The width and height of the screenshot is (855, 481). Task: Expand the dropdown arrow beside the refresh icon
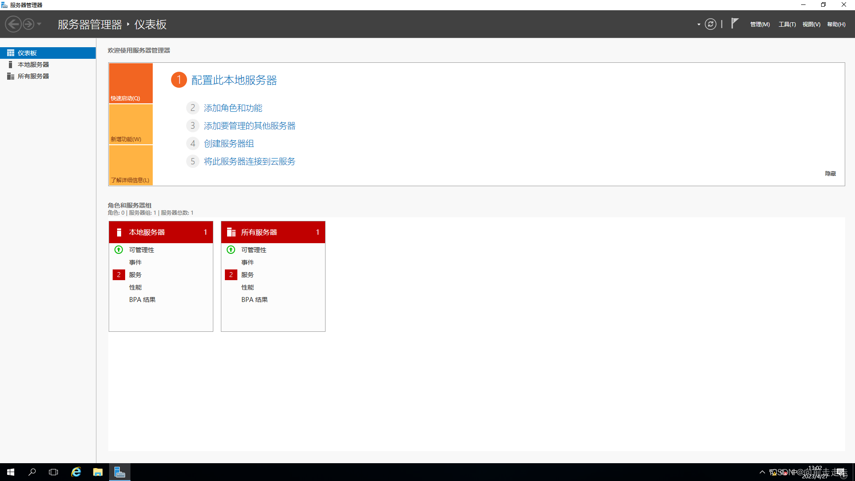point(699,24)
